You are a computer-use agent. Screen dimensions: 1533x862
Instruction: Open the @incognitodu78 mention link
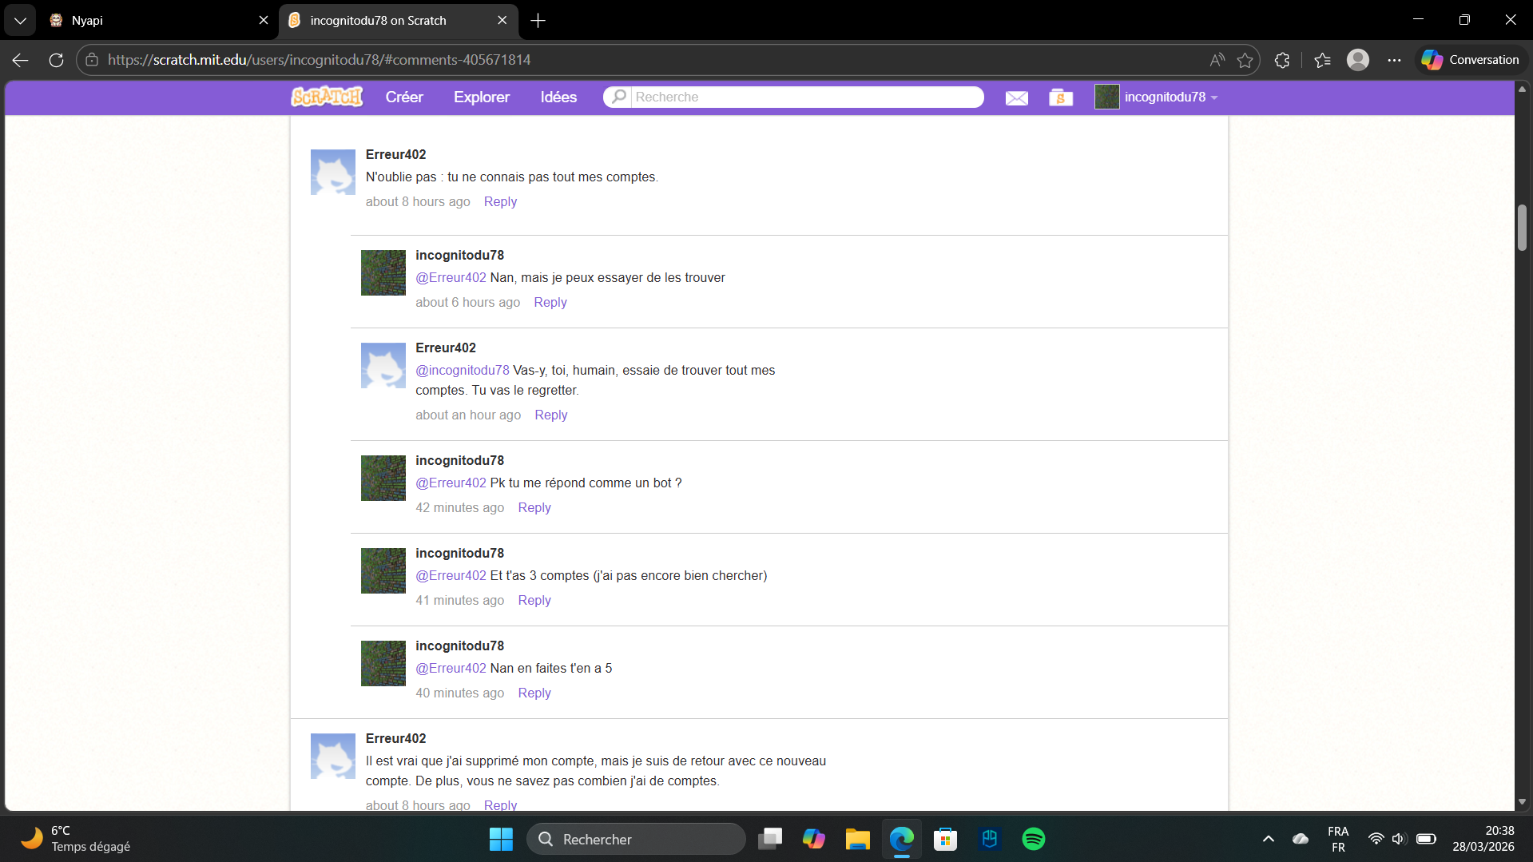point(462,370)
